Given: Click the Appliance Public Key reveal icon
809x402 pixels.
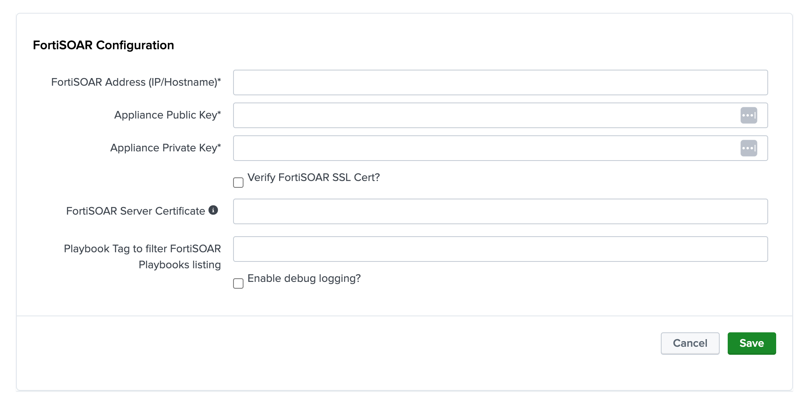Looking at the screenshot, I should [749, 115].
